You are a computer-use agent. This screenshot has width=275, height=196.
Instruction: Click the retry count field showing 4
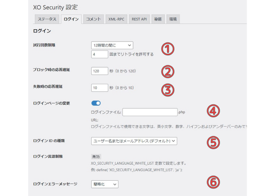click(x=100, y=54)
